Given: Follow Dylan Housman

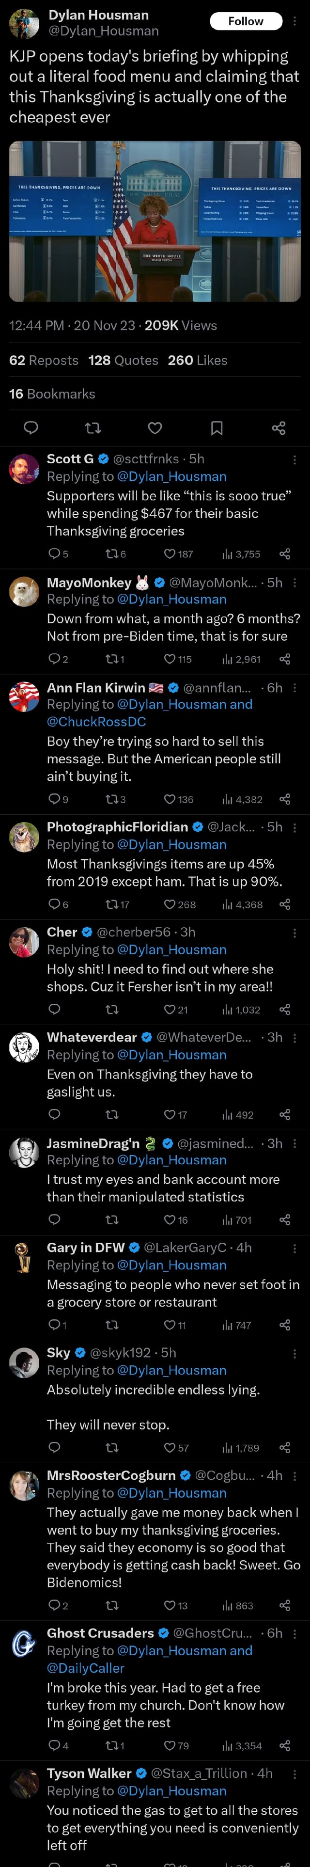Looking at the screenshot, I should click(246, 21).
